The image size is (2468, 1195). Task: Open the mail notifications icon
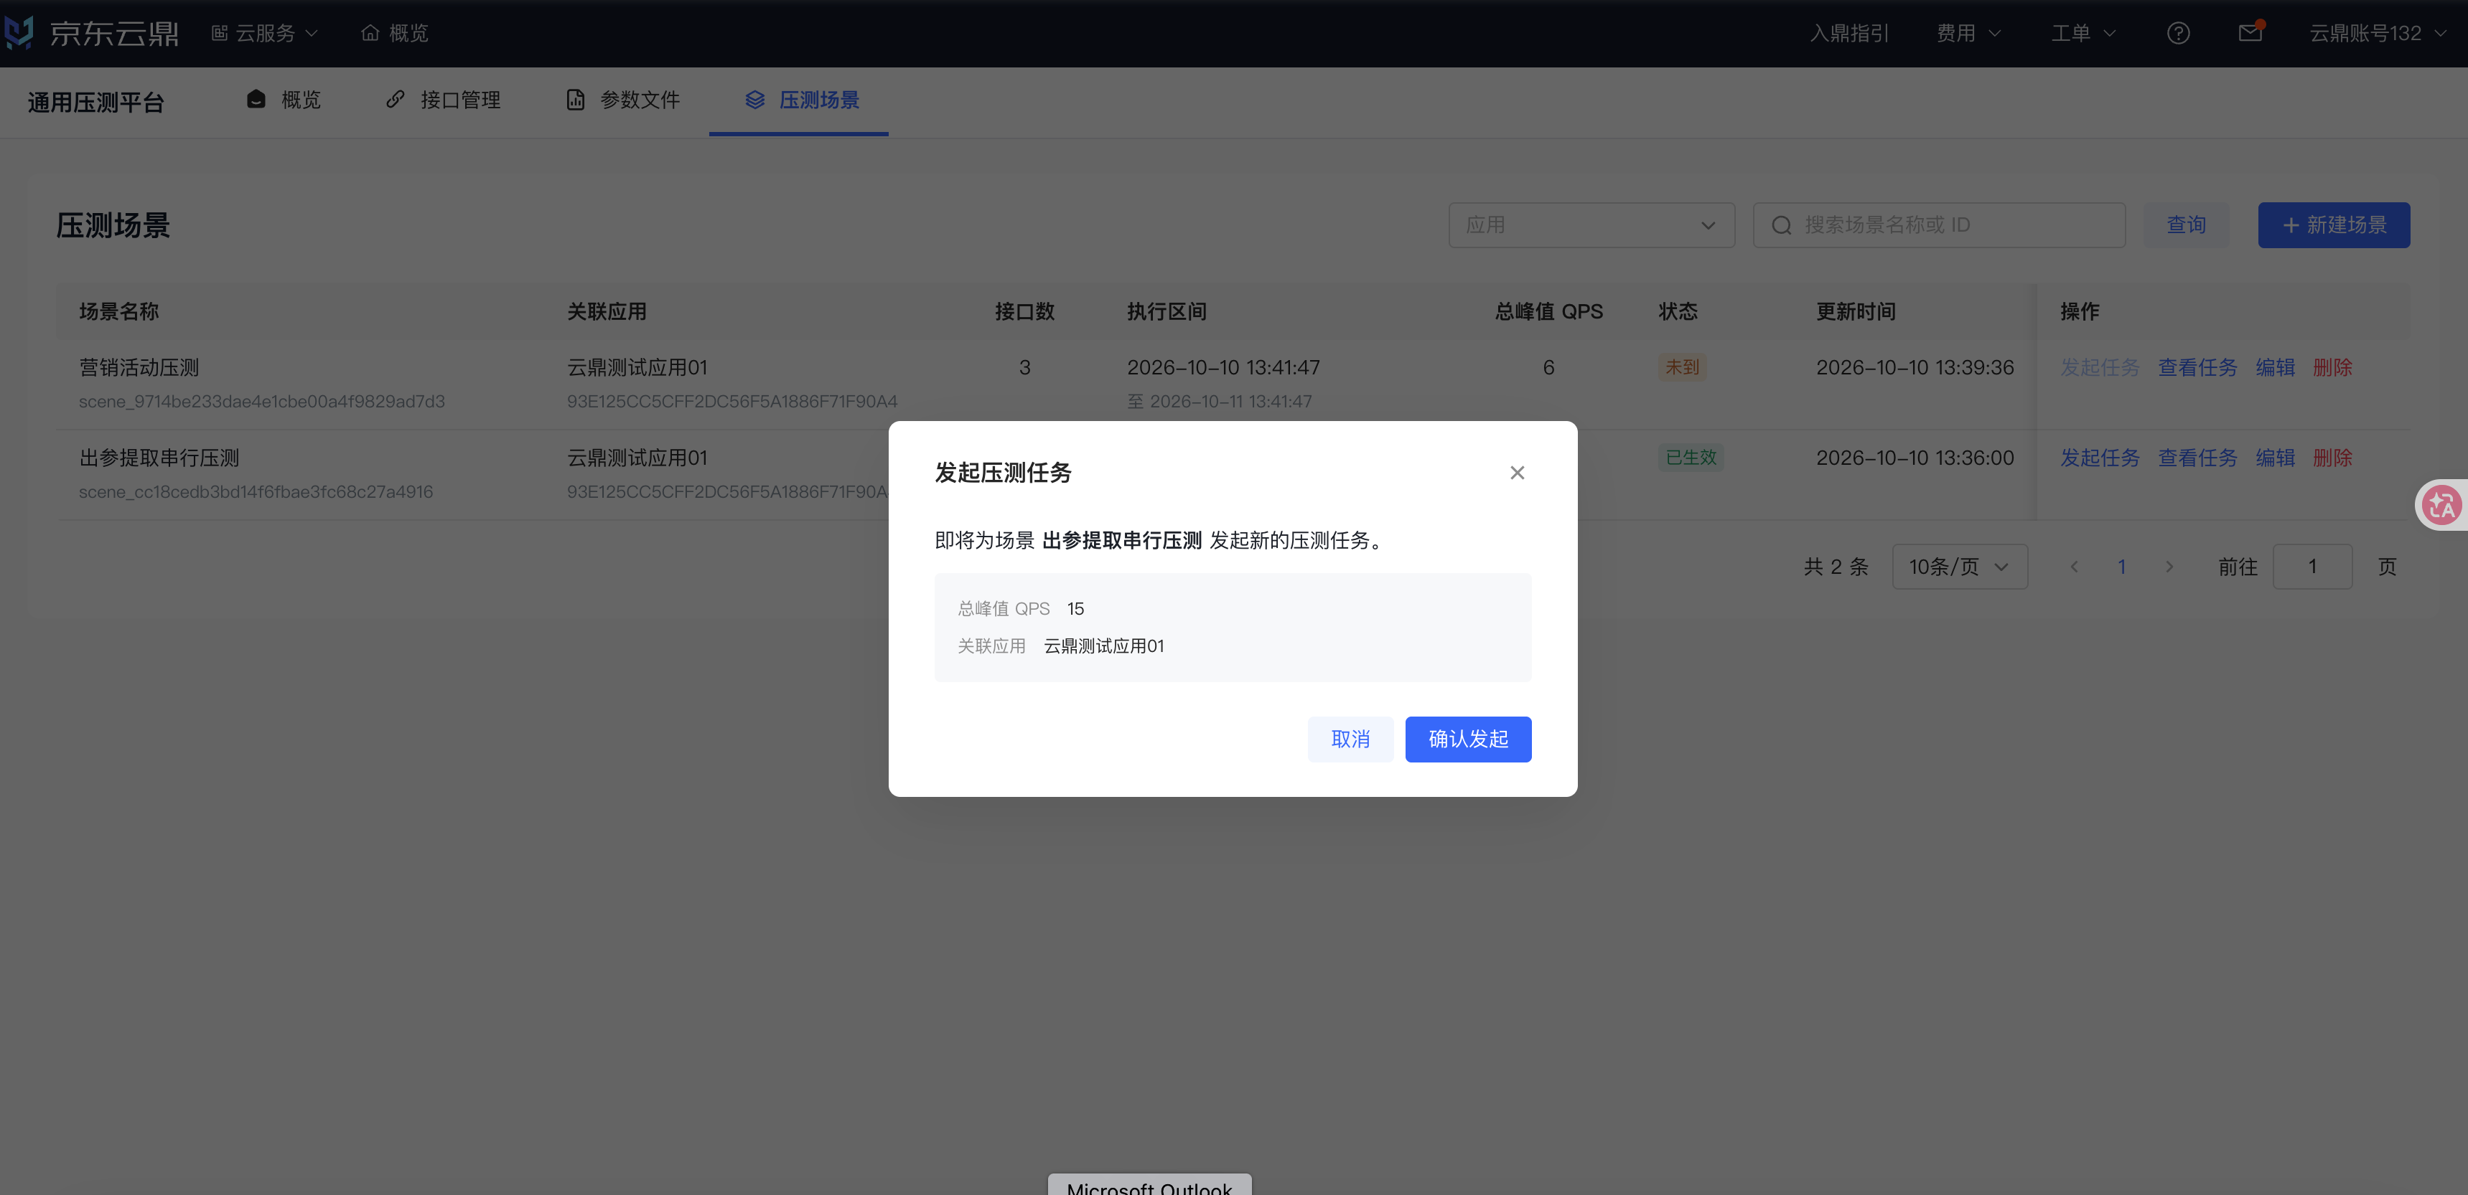coord(2250,32)
